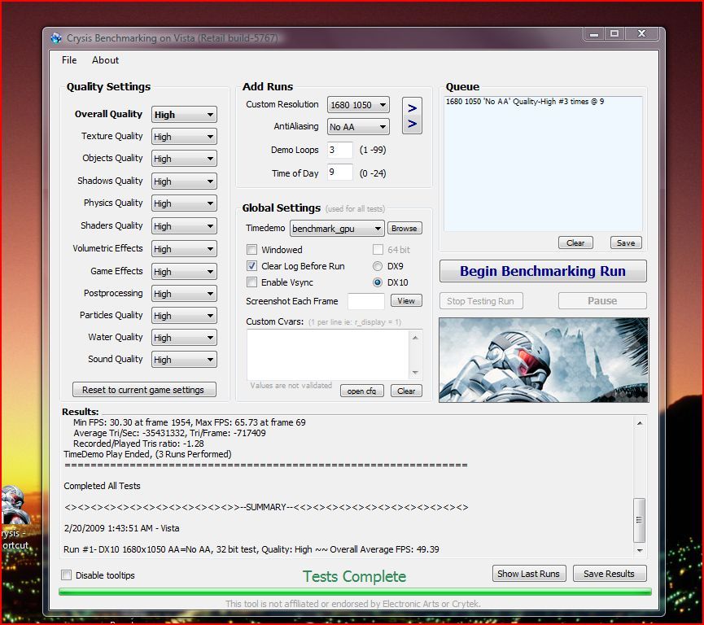The image size is (704, 625).
Task: Add run to queue with arrow button
Action: tap(412, 116)
